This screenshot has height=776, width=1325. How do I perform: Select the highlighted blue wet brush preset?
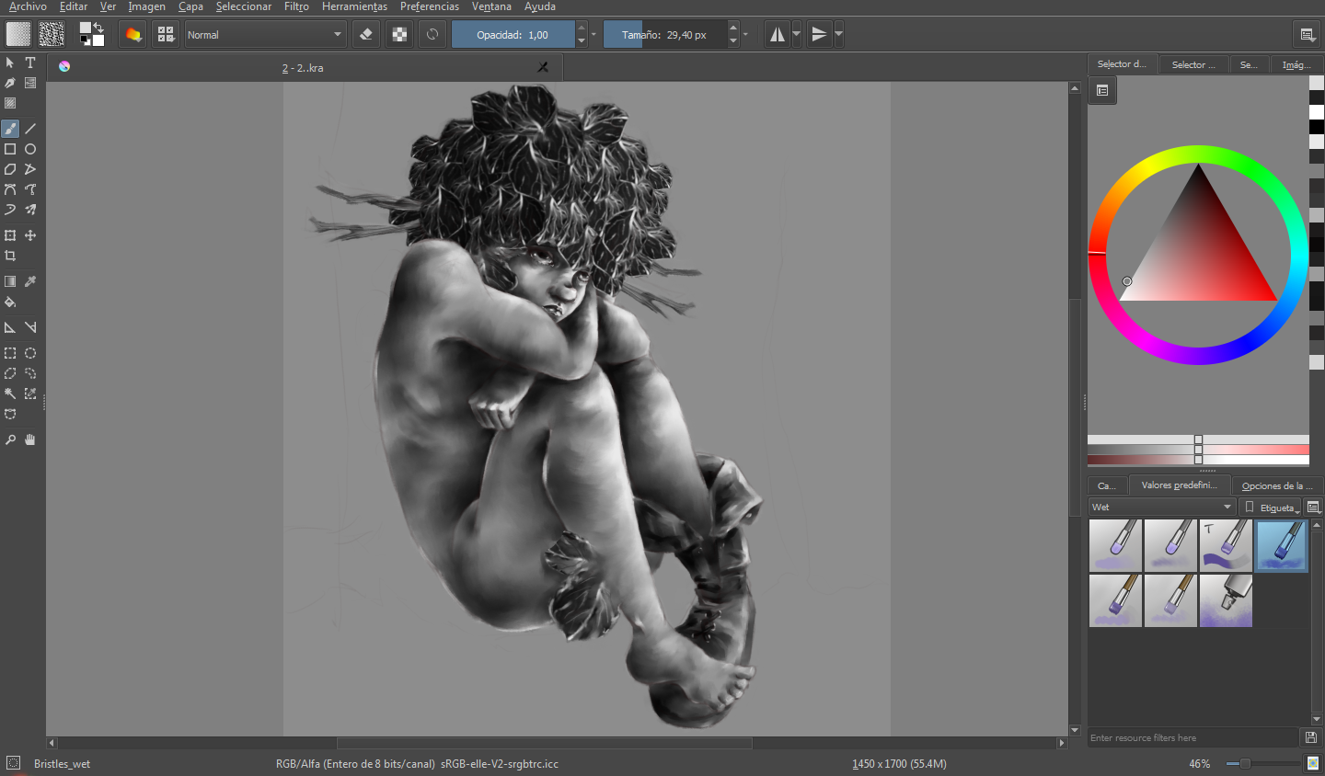pos(1281,545)
